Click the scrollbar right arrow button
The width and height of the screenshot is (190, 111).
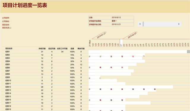coord(179,24)
